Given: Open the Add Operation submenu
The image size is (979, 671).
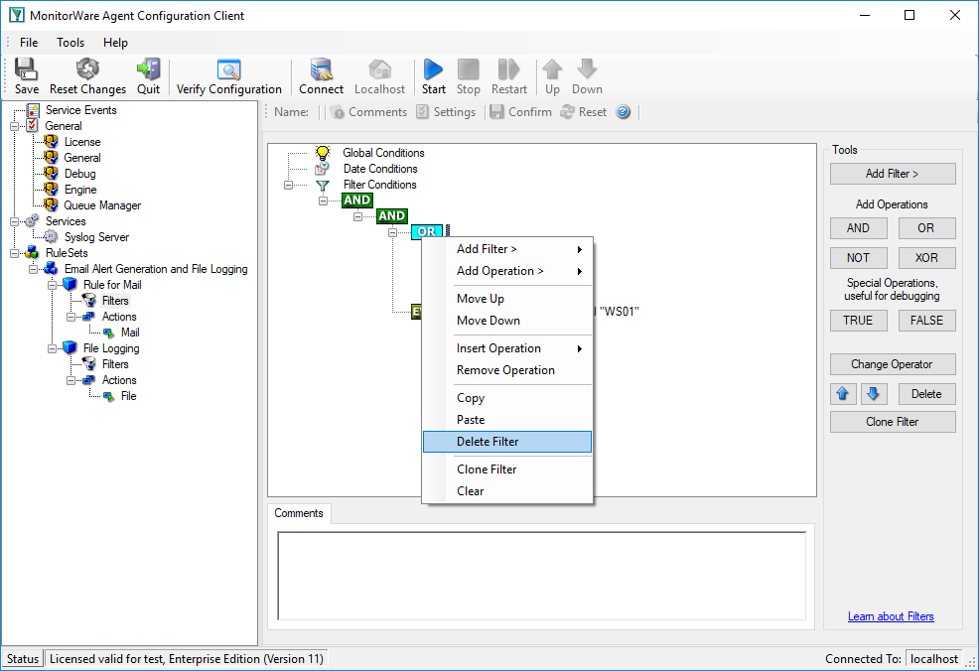Looking at the screenshot, I should 507,271.
